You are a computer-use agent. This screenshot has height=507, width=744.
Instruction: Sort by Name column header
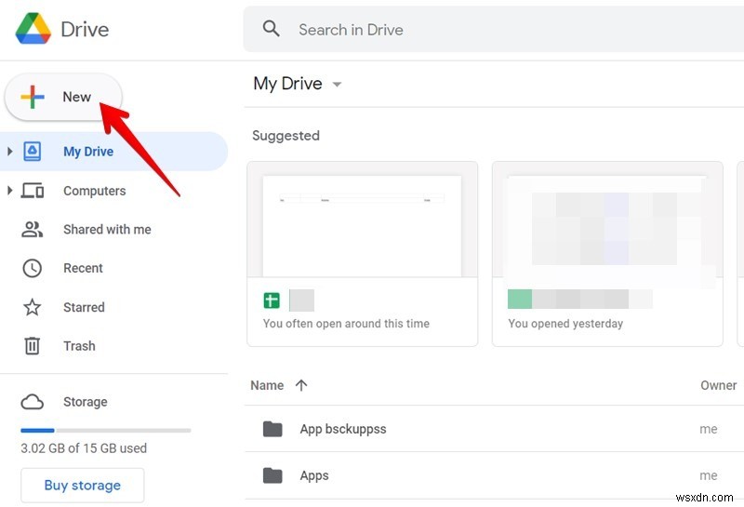coord(267,385)
